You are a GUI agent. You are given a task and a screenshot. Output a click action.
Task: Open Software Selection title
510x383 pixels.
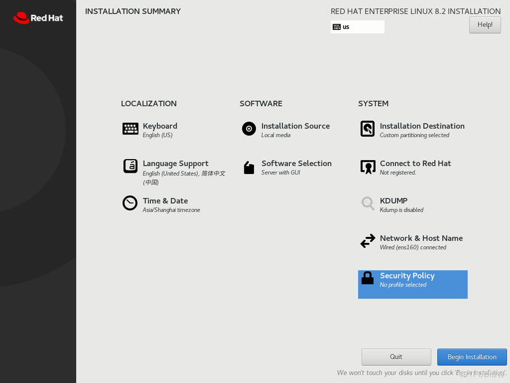[297, 164]
